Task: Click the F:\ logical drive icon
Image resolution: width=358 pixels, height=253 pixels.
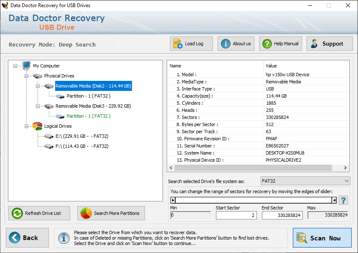Action: [x=49, y=146]
